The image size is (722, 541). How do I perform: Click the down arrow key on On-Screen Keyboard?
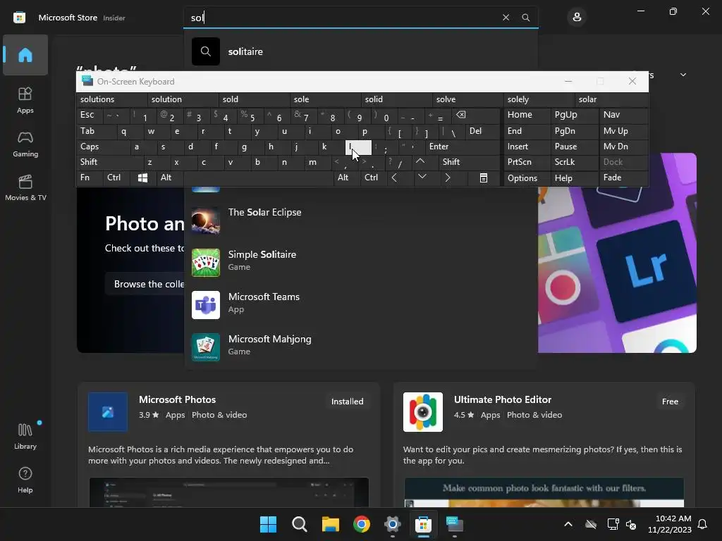[x=422, y=177]
